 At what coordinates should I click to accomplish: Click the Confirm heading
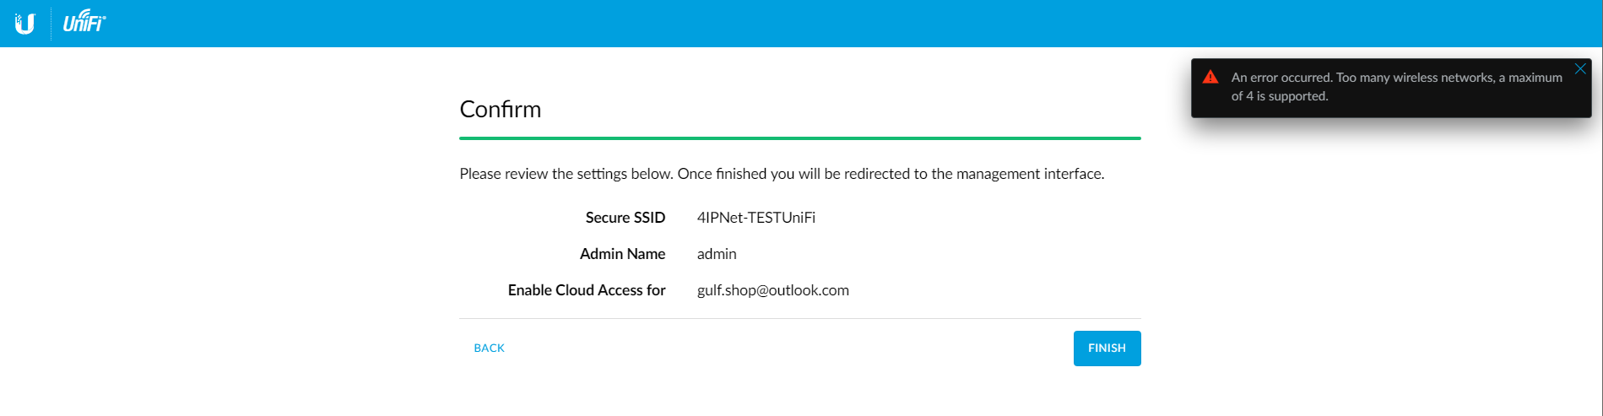click(501, 109)
